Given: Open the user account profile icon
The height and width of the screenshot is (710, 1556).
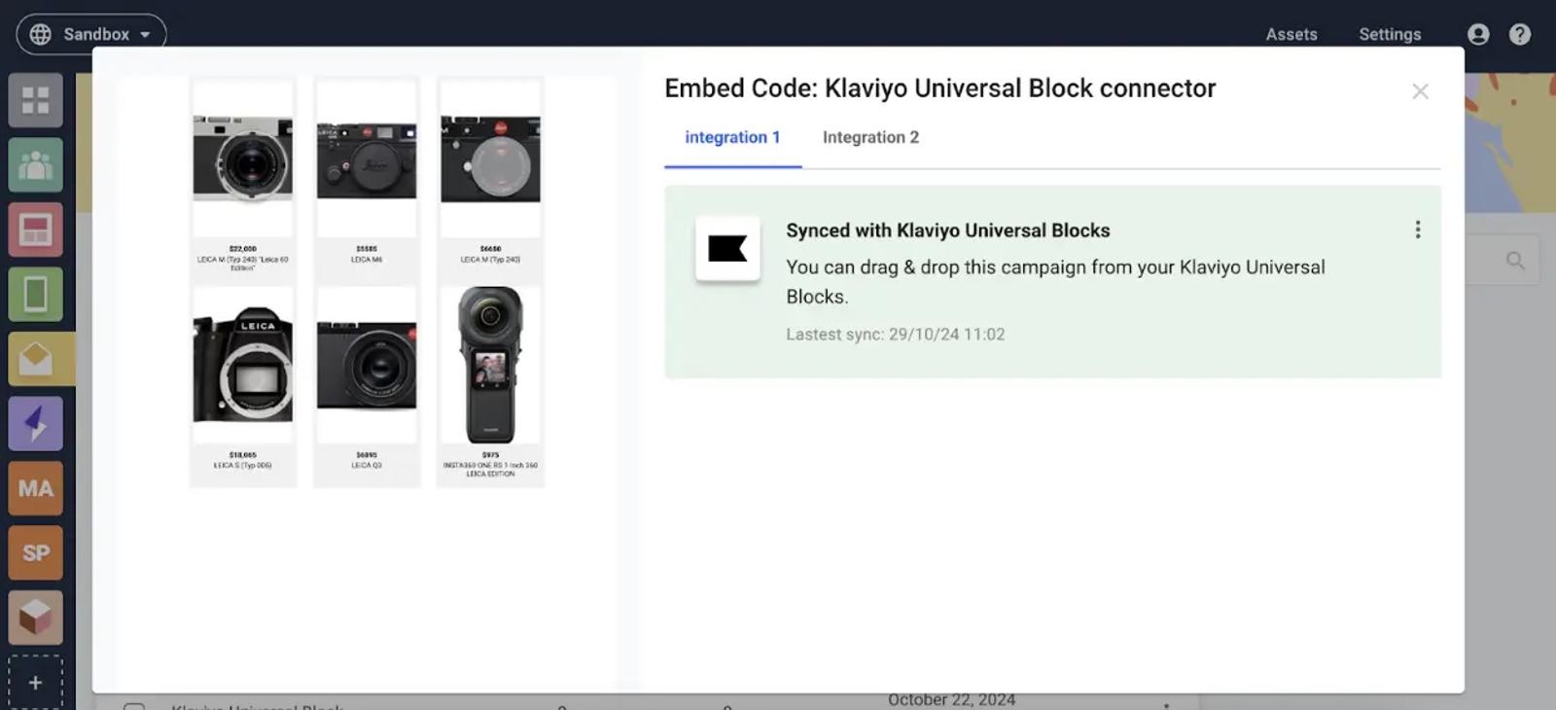Looking at the screenshot, I should 1478,34.
